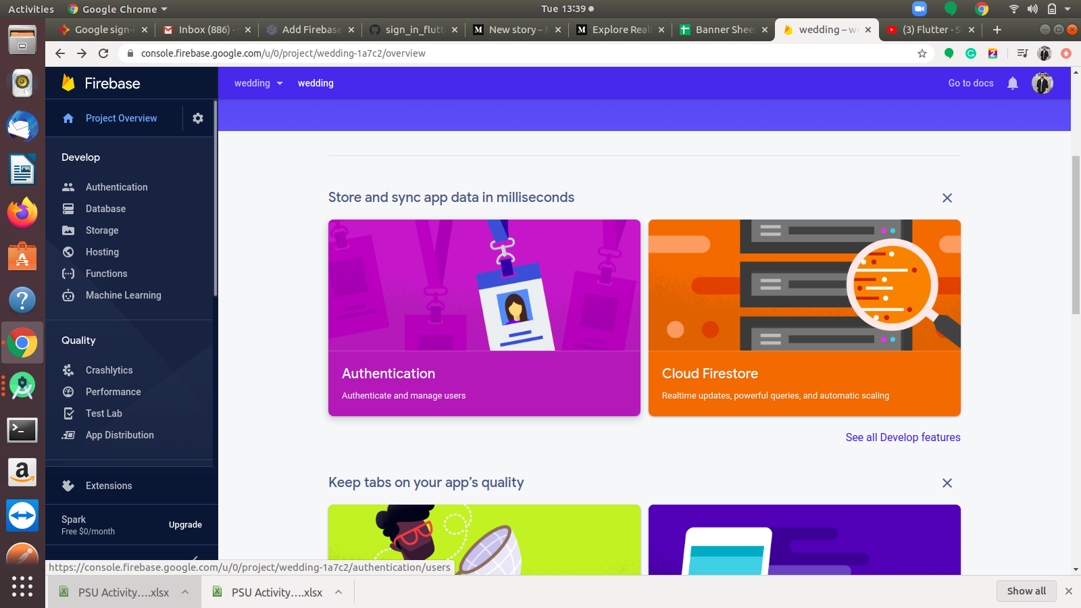Click the Grammarly extension icon

click(x=971, y=53)
